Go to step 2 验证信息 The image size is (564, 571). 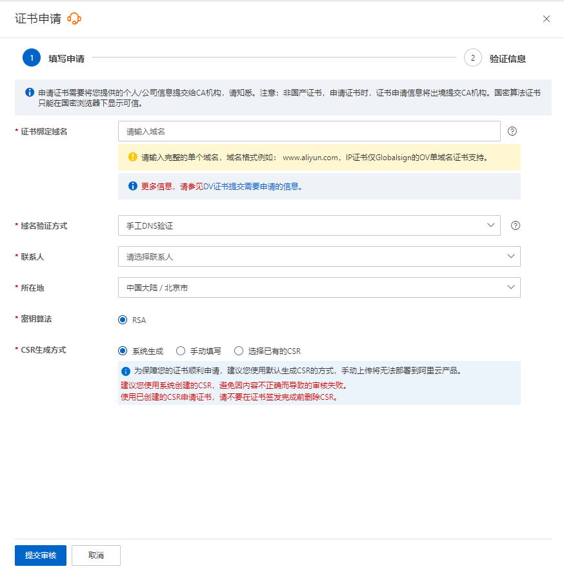(473, 58)
